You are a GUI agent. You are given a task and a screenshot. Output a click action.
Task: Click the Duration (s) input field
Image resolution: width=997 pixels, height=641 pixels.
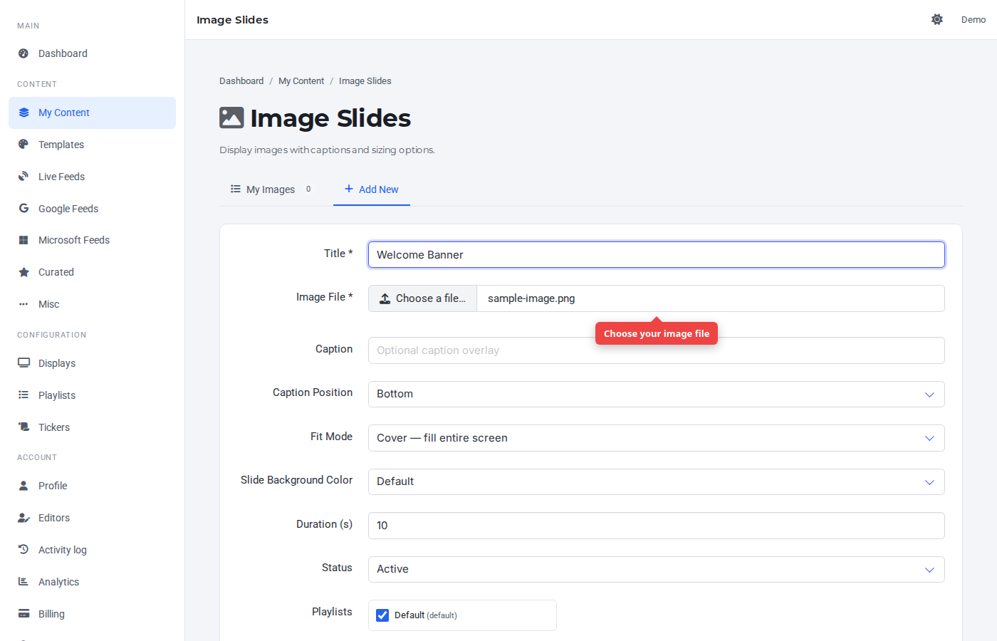click(x=656, y=526)
